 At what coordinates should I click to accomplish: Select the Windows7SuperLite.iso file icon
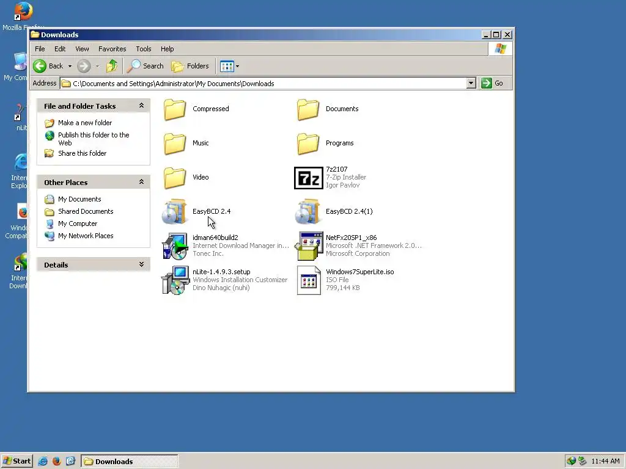[x=309, y=280]
